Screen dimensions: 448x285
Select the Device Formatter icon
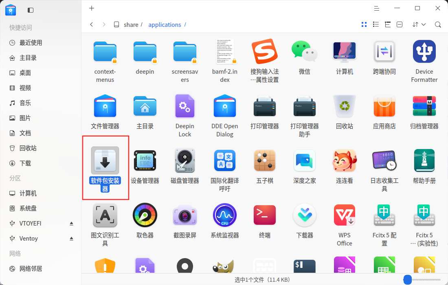coord(424,52)
